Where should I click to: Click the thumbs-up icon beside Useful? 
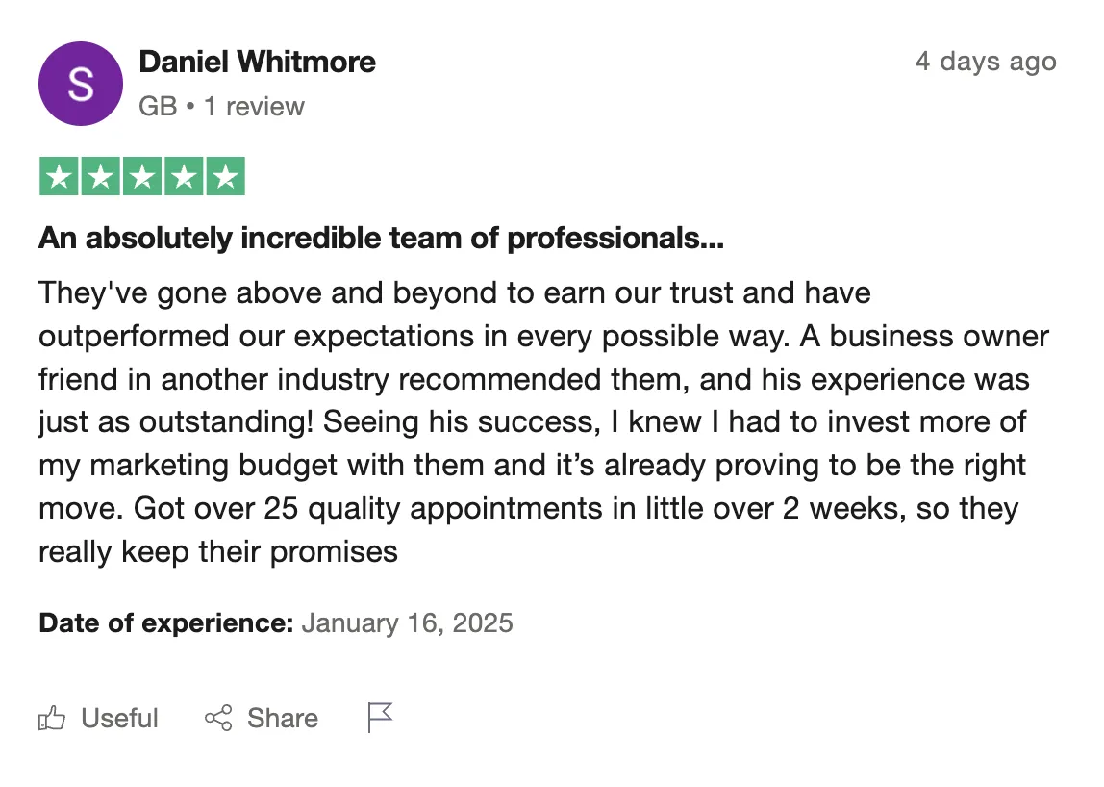click(x=51, y=718)
